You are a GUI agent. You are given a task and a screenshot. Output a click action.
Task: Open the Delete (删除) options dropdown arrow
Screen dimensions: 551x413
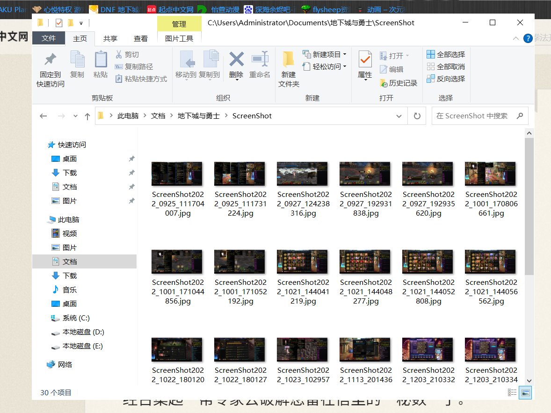(237, 80)
